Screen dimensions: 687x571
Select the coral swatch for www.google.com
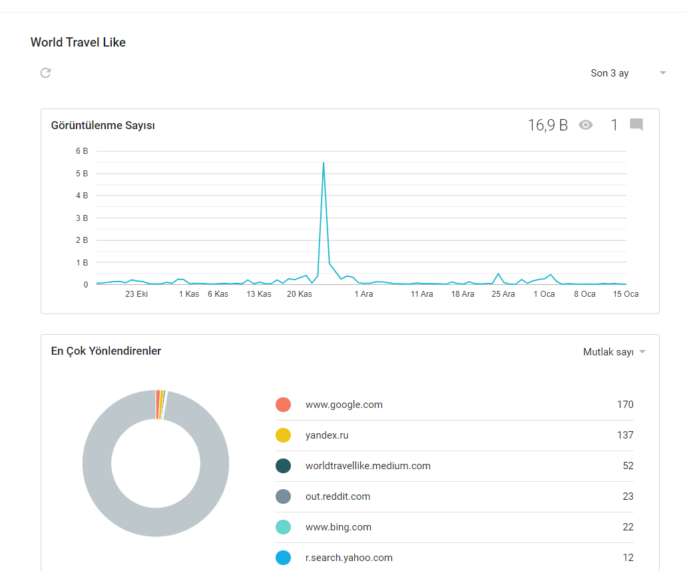click(x=283, y=405)
